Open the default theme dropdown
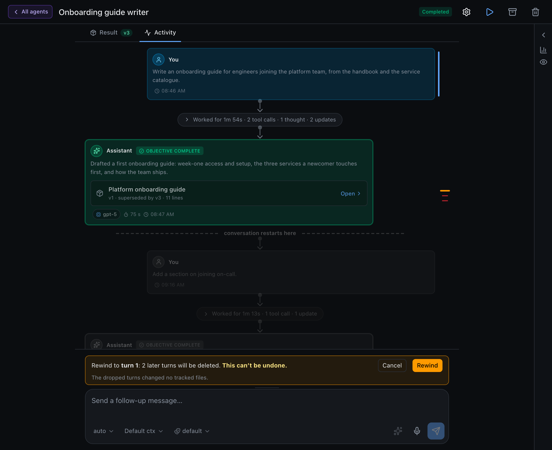 pos(192,431)
